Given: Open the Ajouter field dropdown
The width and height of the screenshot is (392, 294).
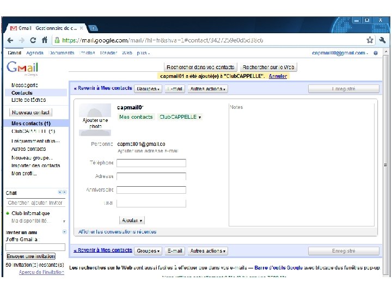Looking at the screenshot, I should (132, 220).
